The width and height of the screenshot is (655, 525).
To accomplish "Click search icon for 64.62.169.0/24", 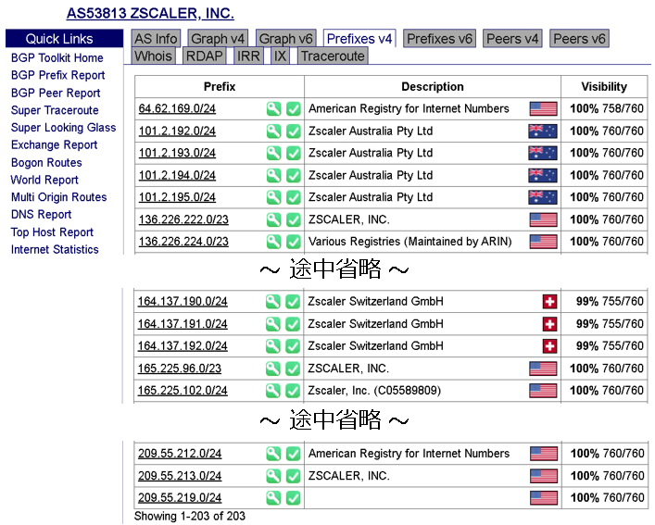I will pos(273,109).
